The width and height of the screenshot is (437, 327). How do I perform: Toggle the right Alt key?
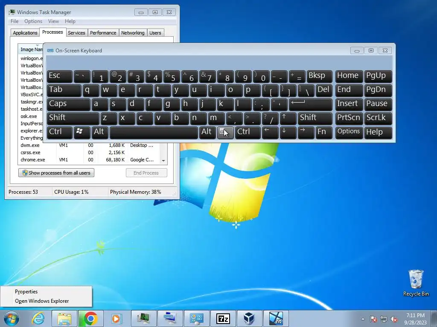point(207,132)
